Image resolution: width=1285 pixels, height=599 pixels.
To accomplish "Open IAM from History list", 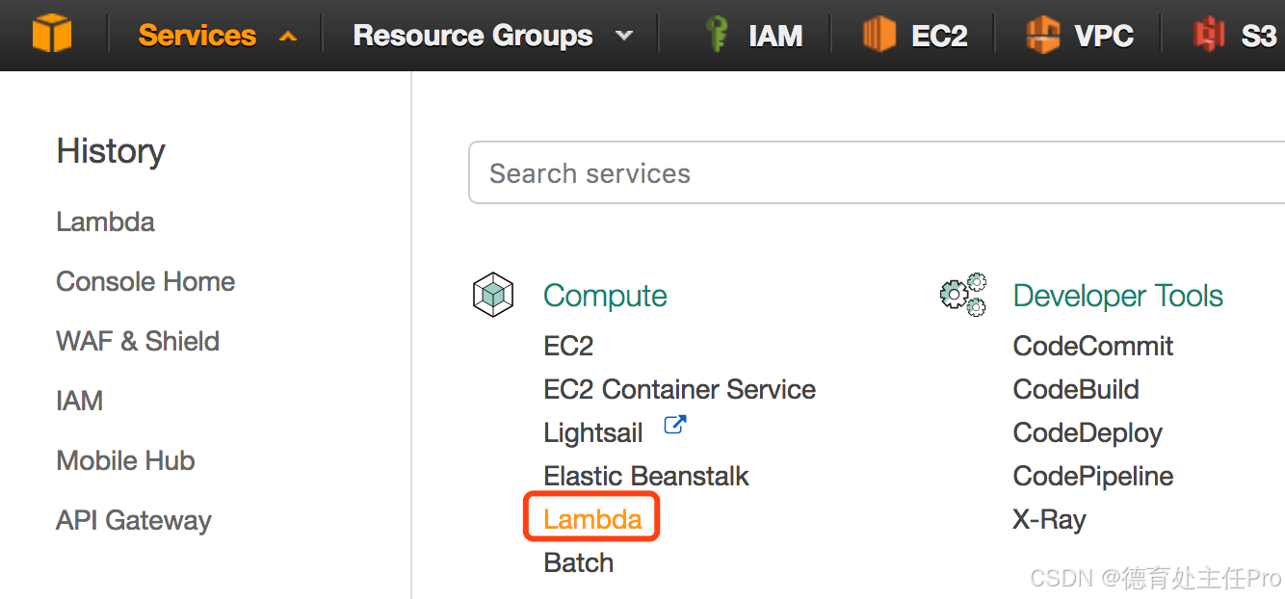I will click(x=79, y=401).
